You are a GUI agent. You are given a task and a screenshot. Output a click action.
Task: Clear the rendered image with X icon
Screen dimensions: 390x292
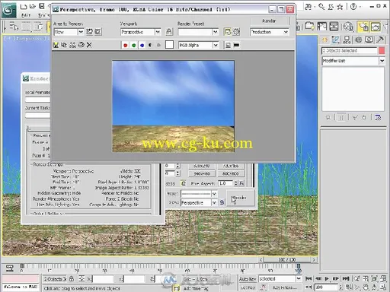click(89, 45)
